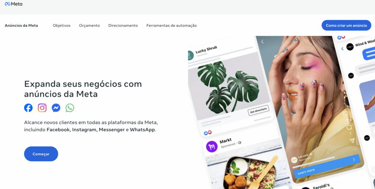Click the WhatsApp icon under the headline
This screenshot has height=189, width=375.
click(x=70, y=108)
